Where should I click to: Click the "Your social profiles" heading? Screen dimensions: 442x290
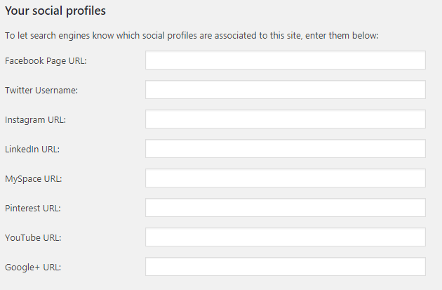55,12
